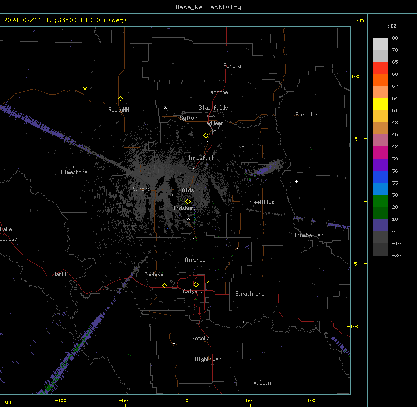Image resolution: width=417 pixels, height=407 pixels.
Task: Select the 80 dBZ light grey swatch
Action: (x=380, y=44)
